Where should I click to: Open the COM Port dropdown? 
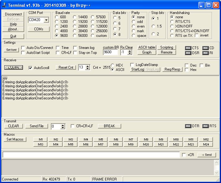[x=46, y=20]
